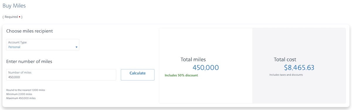Click the Total cost label

coord(285,60)
